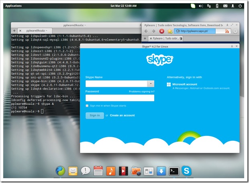Open the Applications menu in top panel
This screenshot has height=183, width=249.
(13, 6)
